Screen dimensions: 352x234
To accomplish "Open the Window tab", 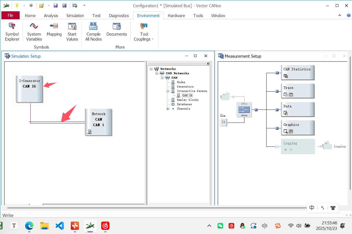I will click(x=218, y=16).
